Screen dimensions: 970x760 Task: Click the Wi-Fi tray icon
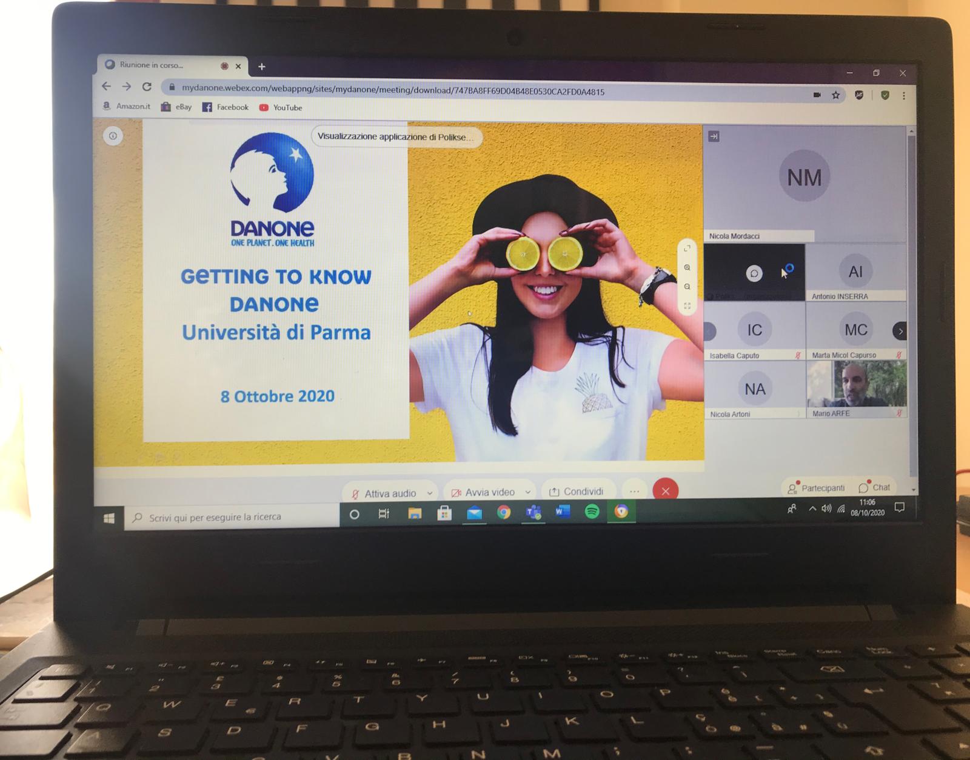point(841,509)
